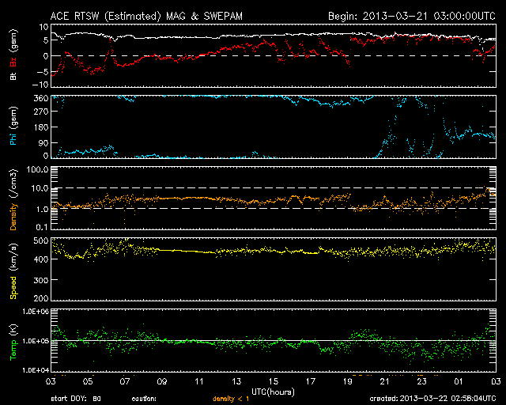The height and width of the screenshot is (405, 506).
Task: Click the green 'Temp' axis label
Action: (13, 350)
